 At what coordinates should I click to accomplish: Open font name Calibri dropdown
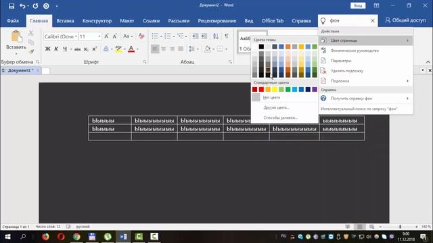pos(76,36)
